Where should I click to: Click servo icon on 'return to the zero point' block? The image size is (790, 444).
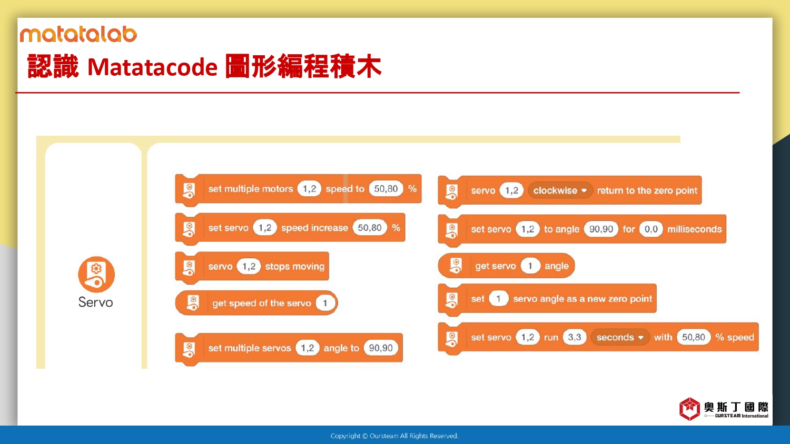(x=452, y=191)
